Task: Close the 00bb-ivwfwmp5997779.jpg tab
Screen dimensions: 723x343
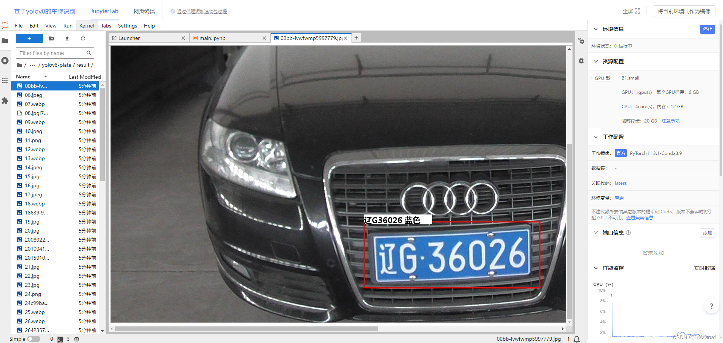Action: (345, 38)
